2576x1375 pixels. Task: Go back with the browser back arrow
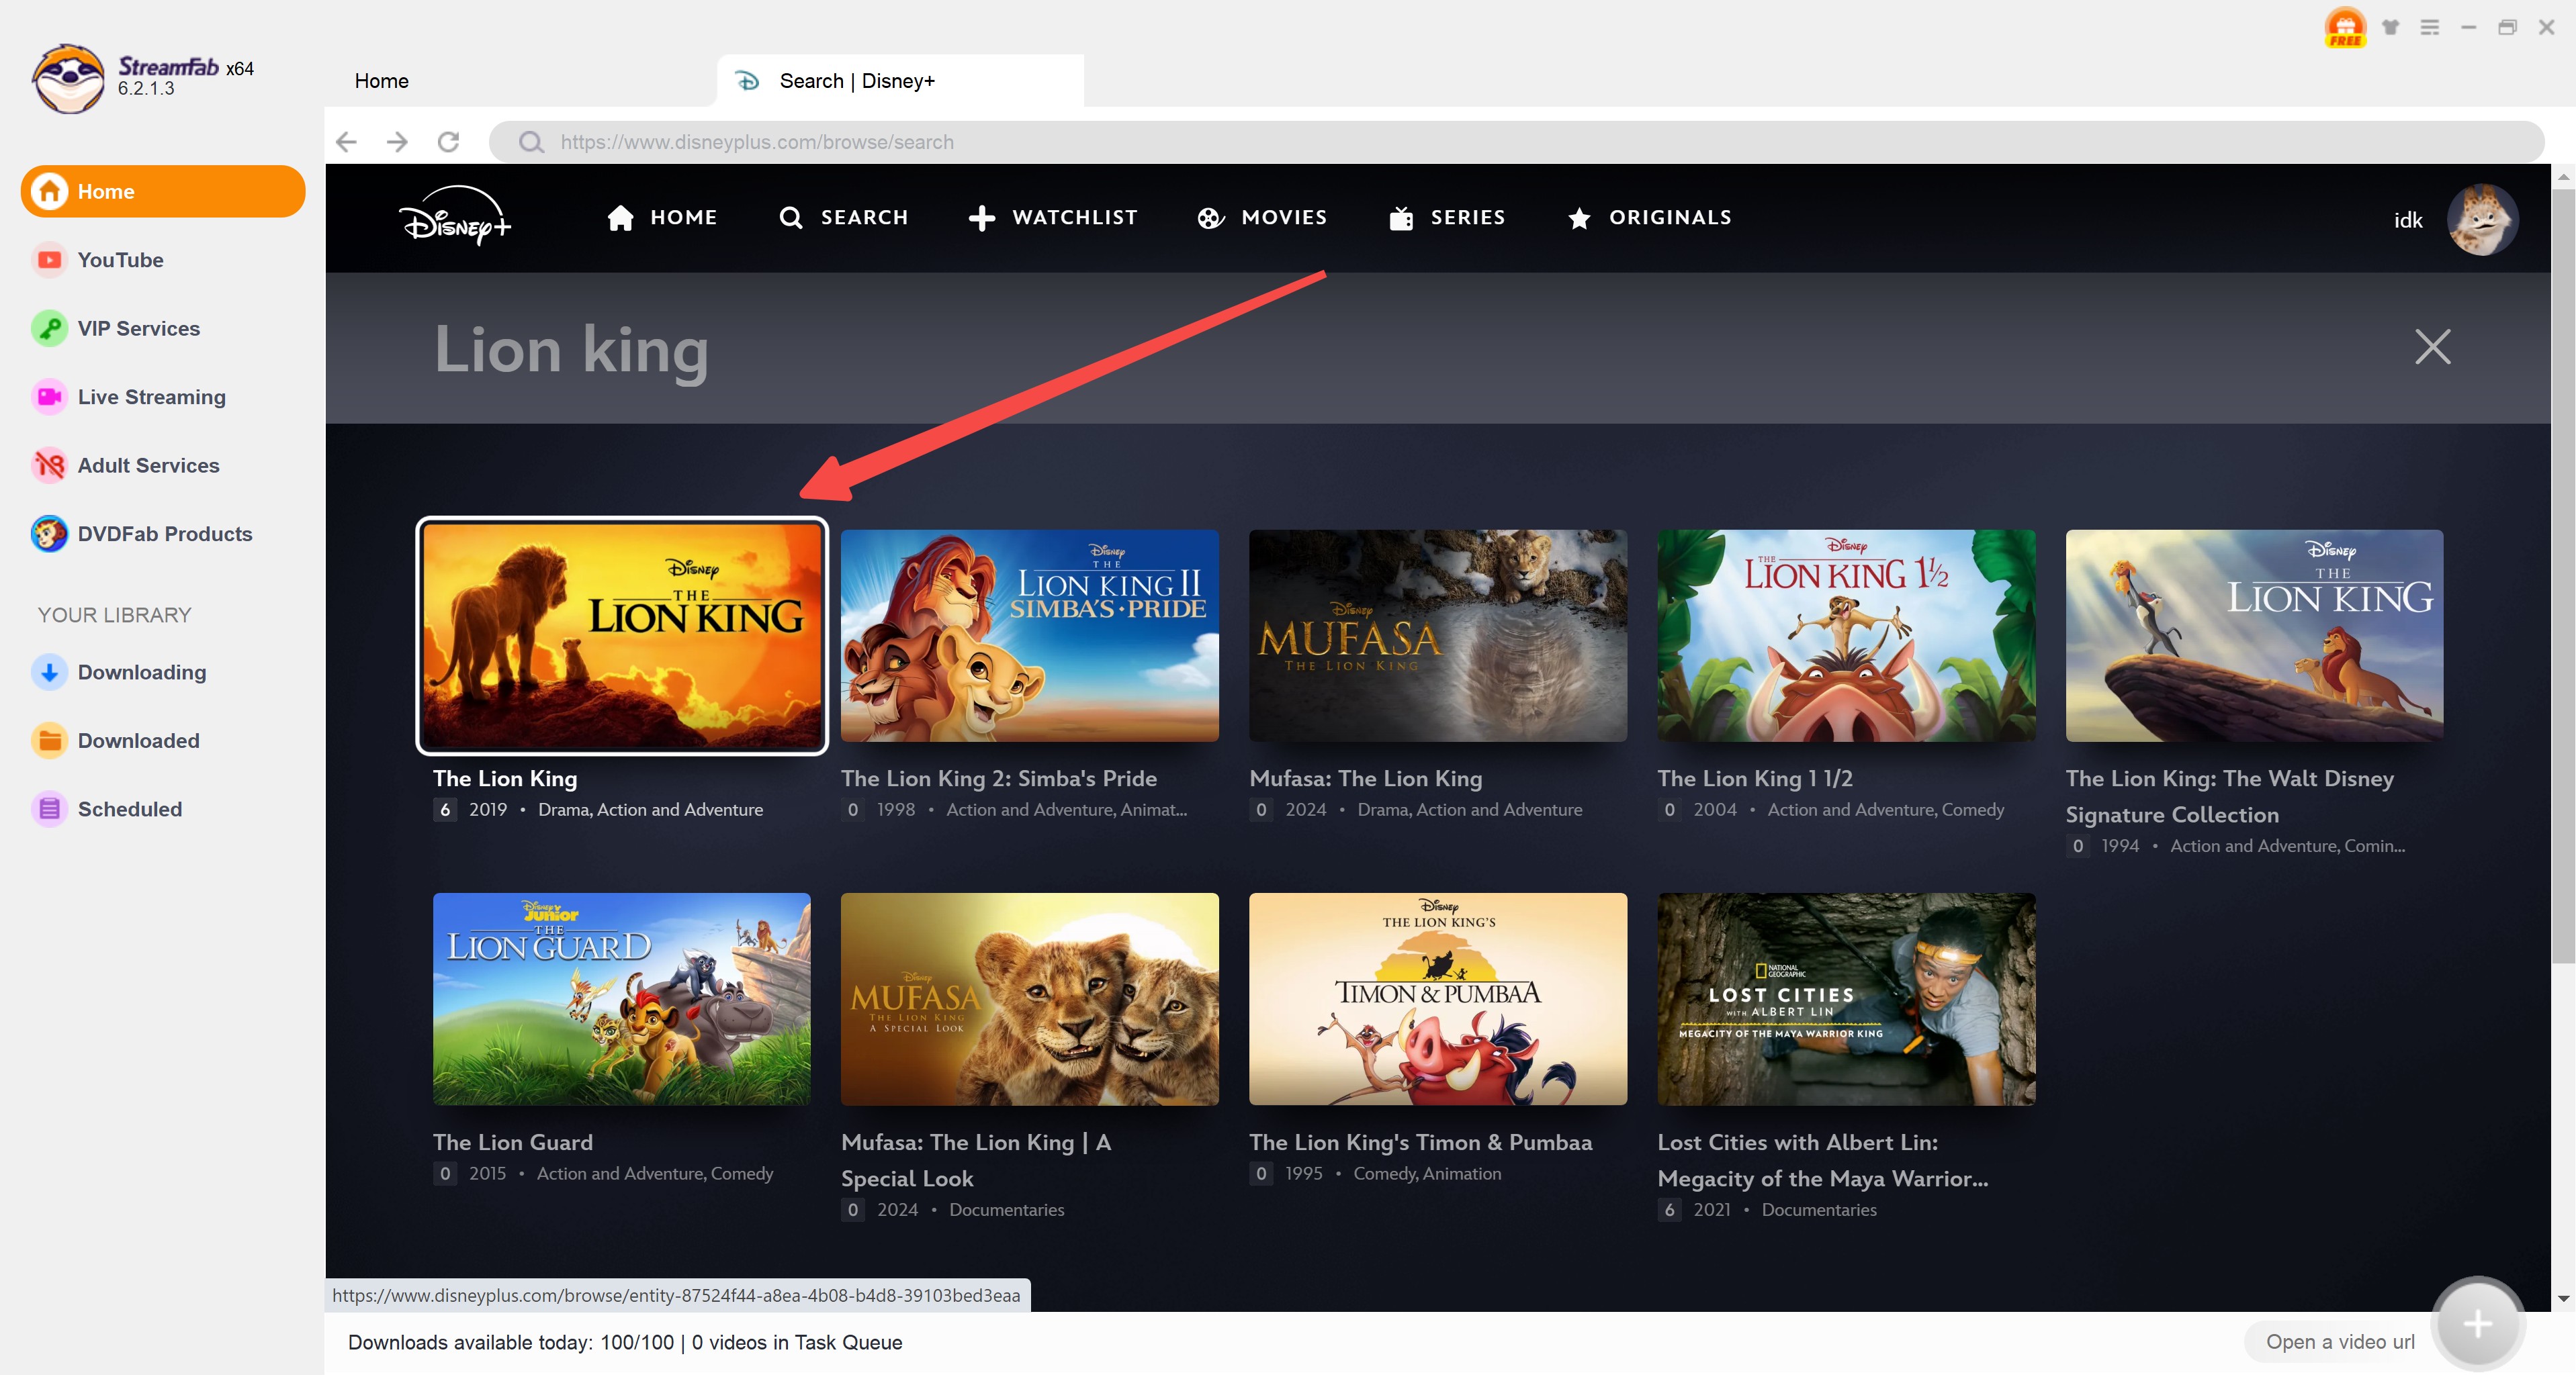tap(346, 142)
